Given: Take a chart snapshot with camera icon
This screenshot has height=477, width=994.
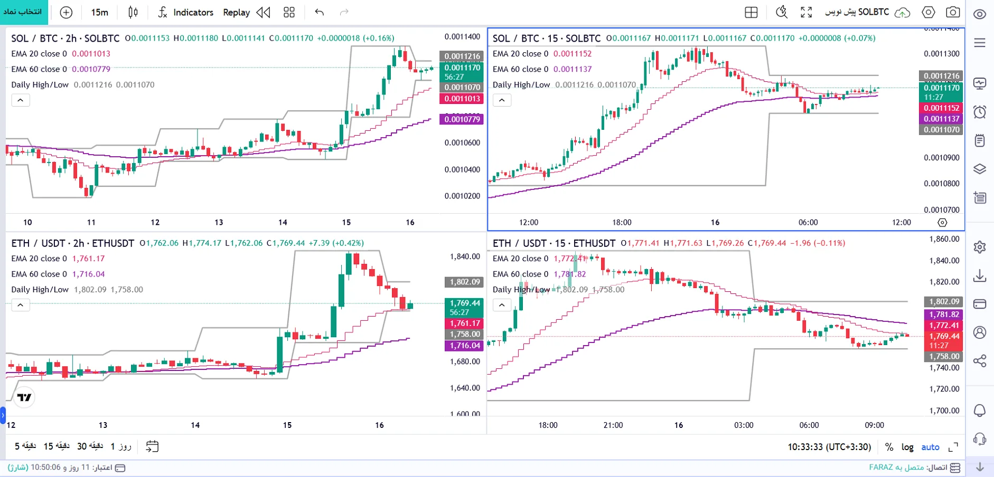Looking at the screenshot, I should tap(953, 12).
